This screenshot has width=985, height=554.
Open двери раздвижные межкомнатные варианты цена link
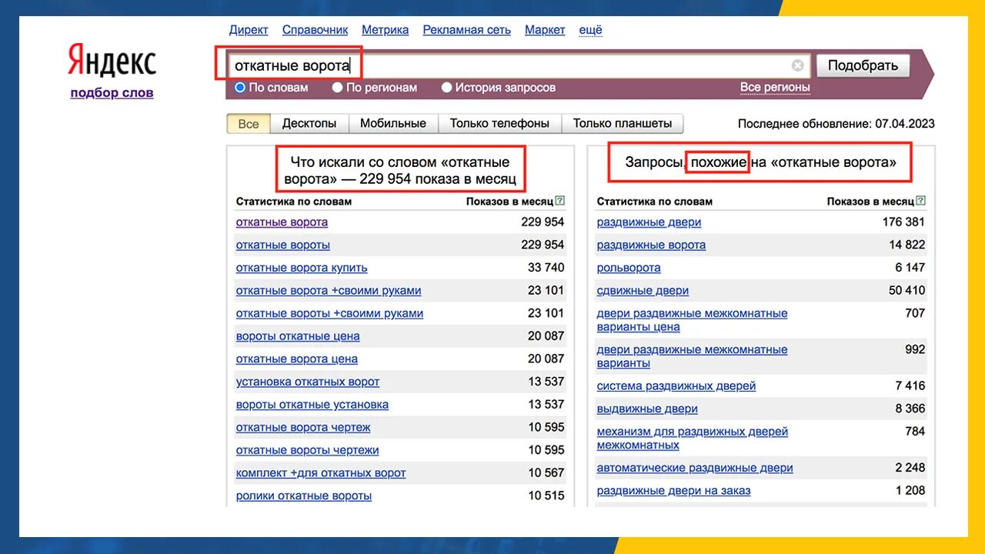tap(692, 320)
